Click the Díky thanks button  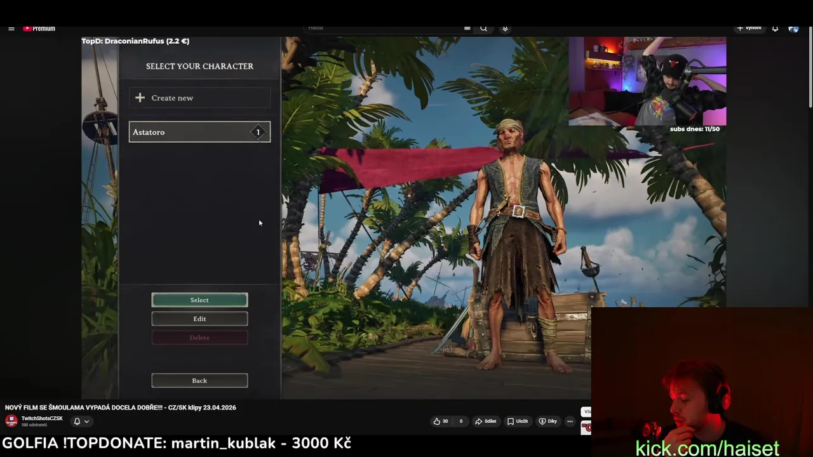548,421
